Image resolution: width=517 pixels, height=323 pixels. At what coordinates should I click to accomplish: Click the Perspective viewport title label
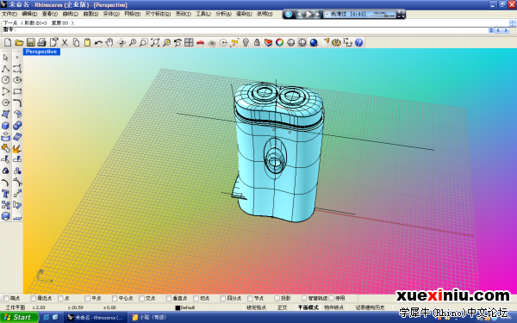(41, 52)
